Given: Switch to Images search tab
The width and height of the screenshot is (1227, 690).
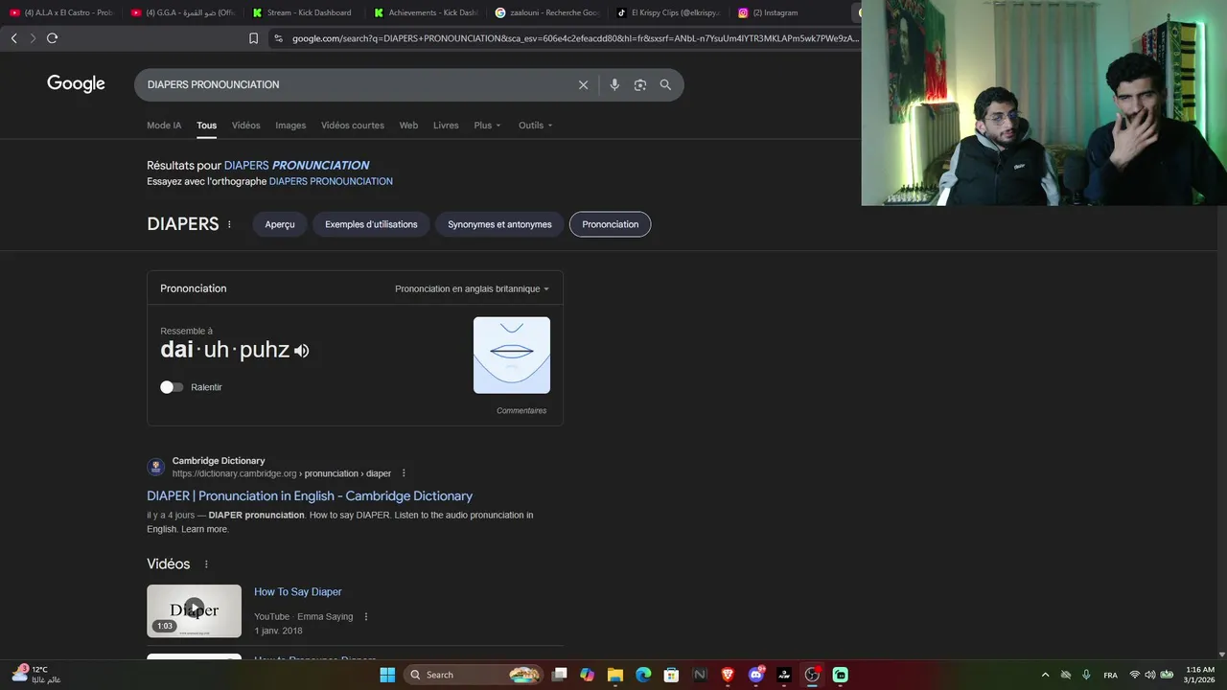Looking at the screenshot, I should point(290,126).
